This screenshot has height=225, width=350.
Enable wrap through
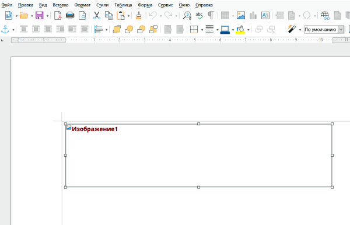click(85, 29)
